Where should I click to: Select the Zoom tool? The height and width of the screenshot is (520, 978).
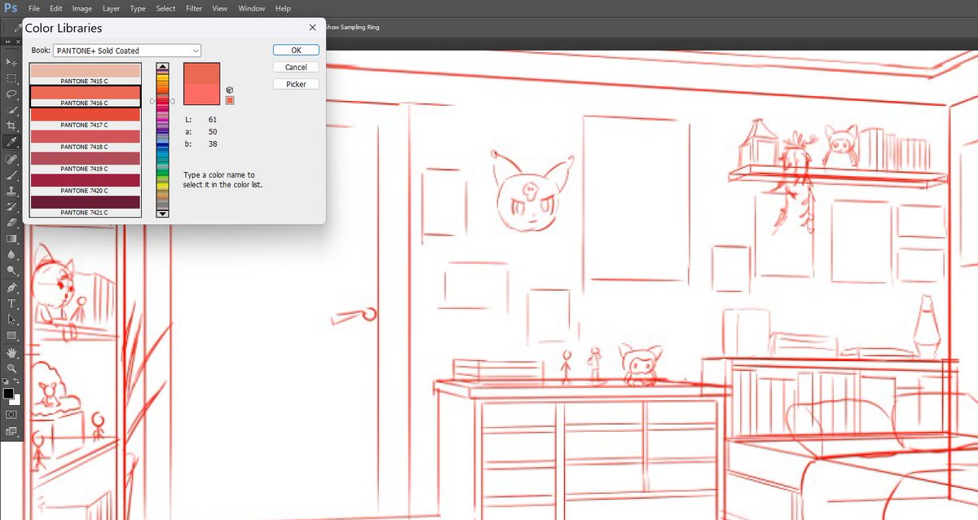11,368
